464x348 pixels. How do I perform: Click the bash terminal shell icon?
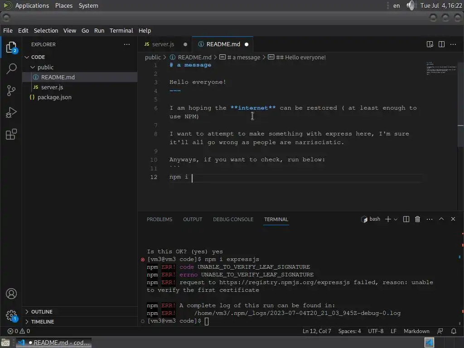(364, 219)
